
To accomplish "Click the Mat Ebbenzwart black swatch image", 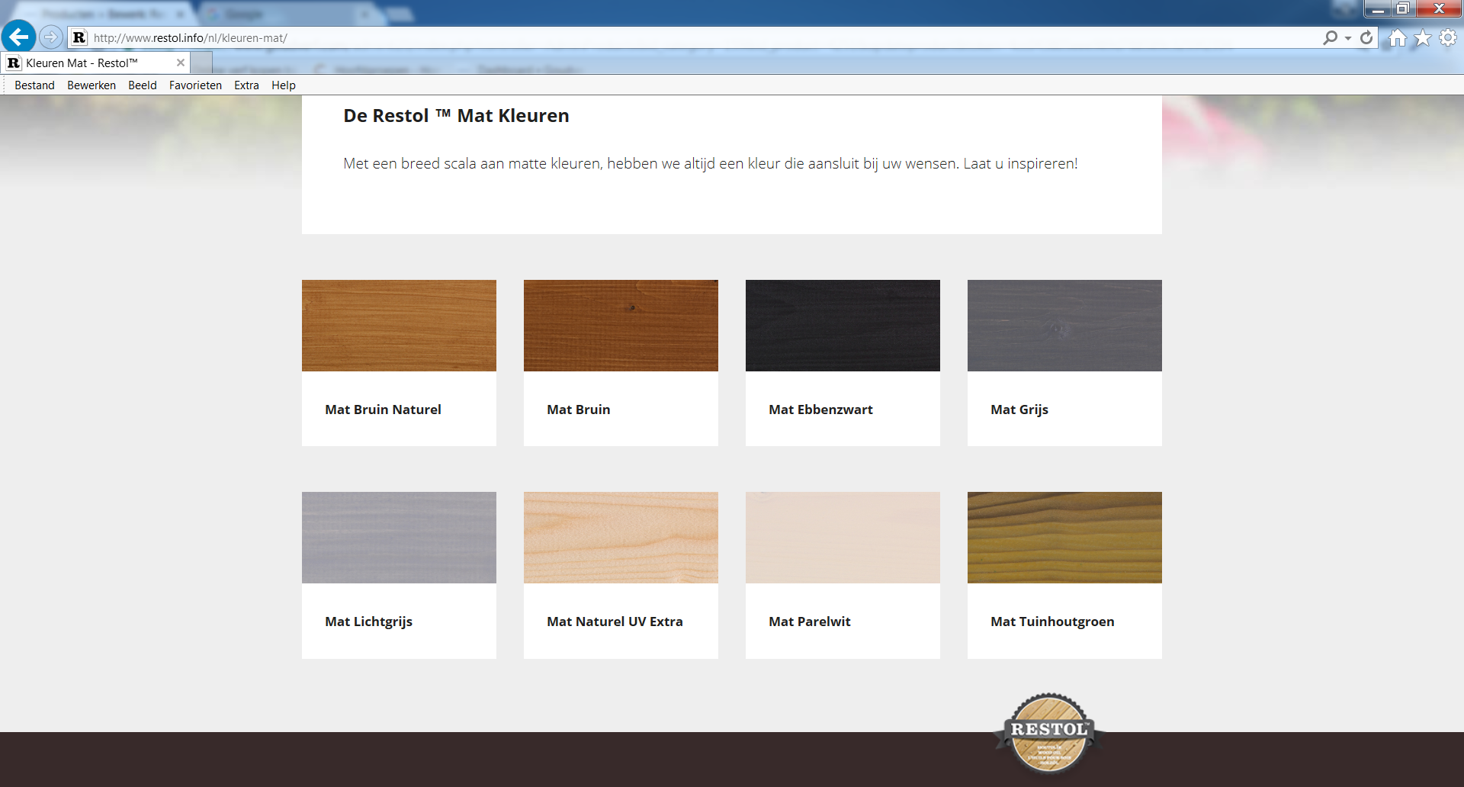I will pyautogui.click(x=843, y=326).
